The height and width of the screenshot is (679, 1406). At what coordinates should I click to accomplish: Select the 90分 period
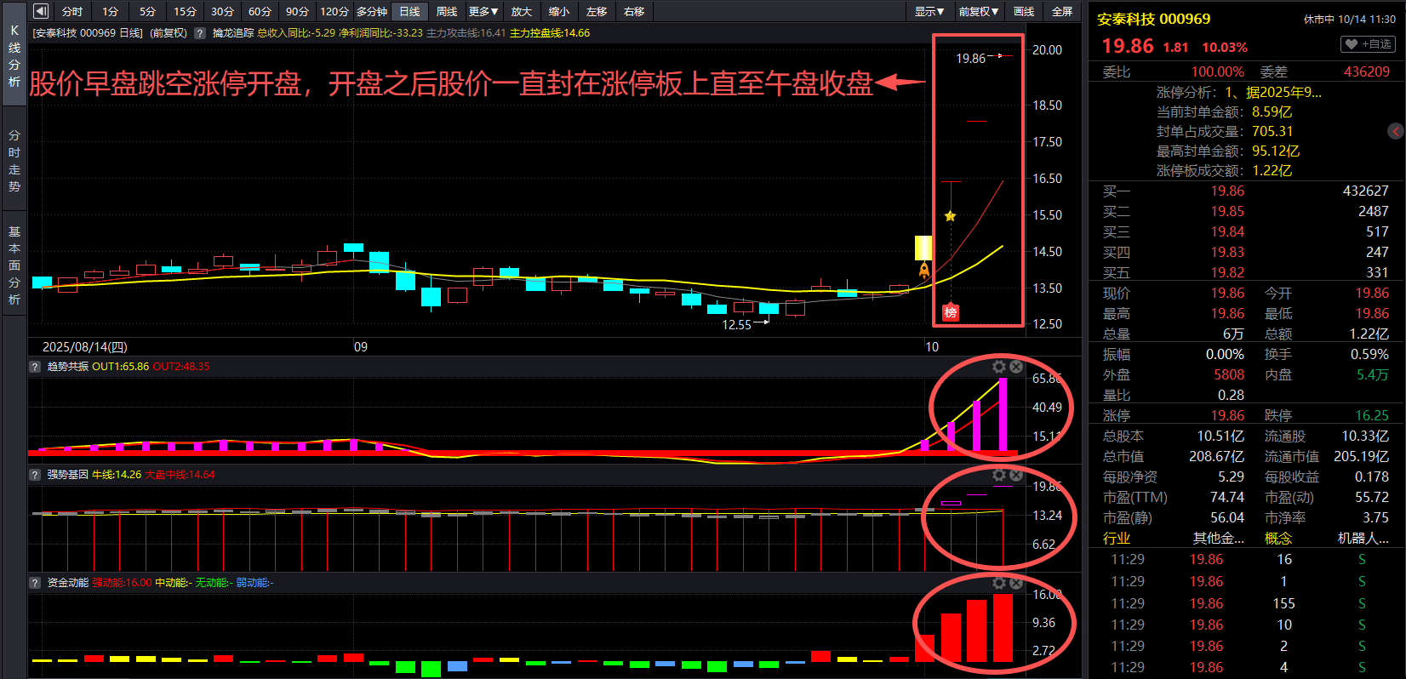point(297,11)
